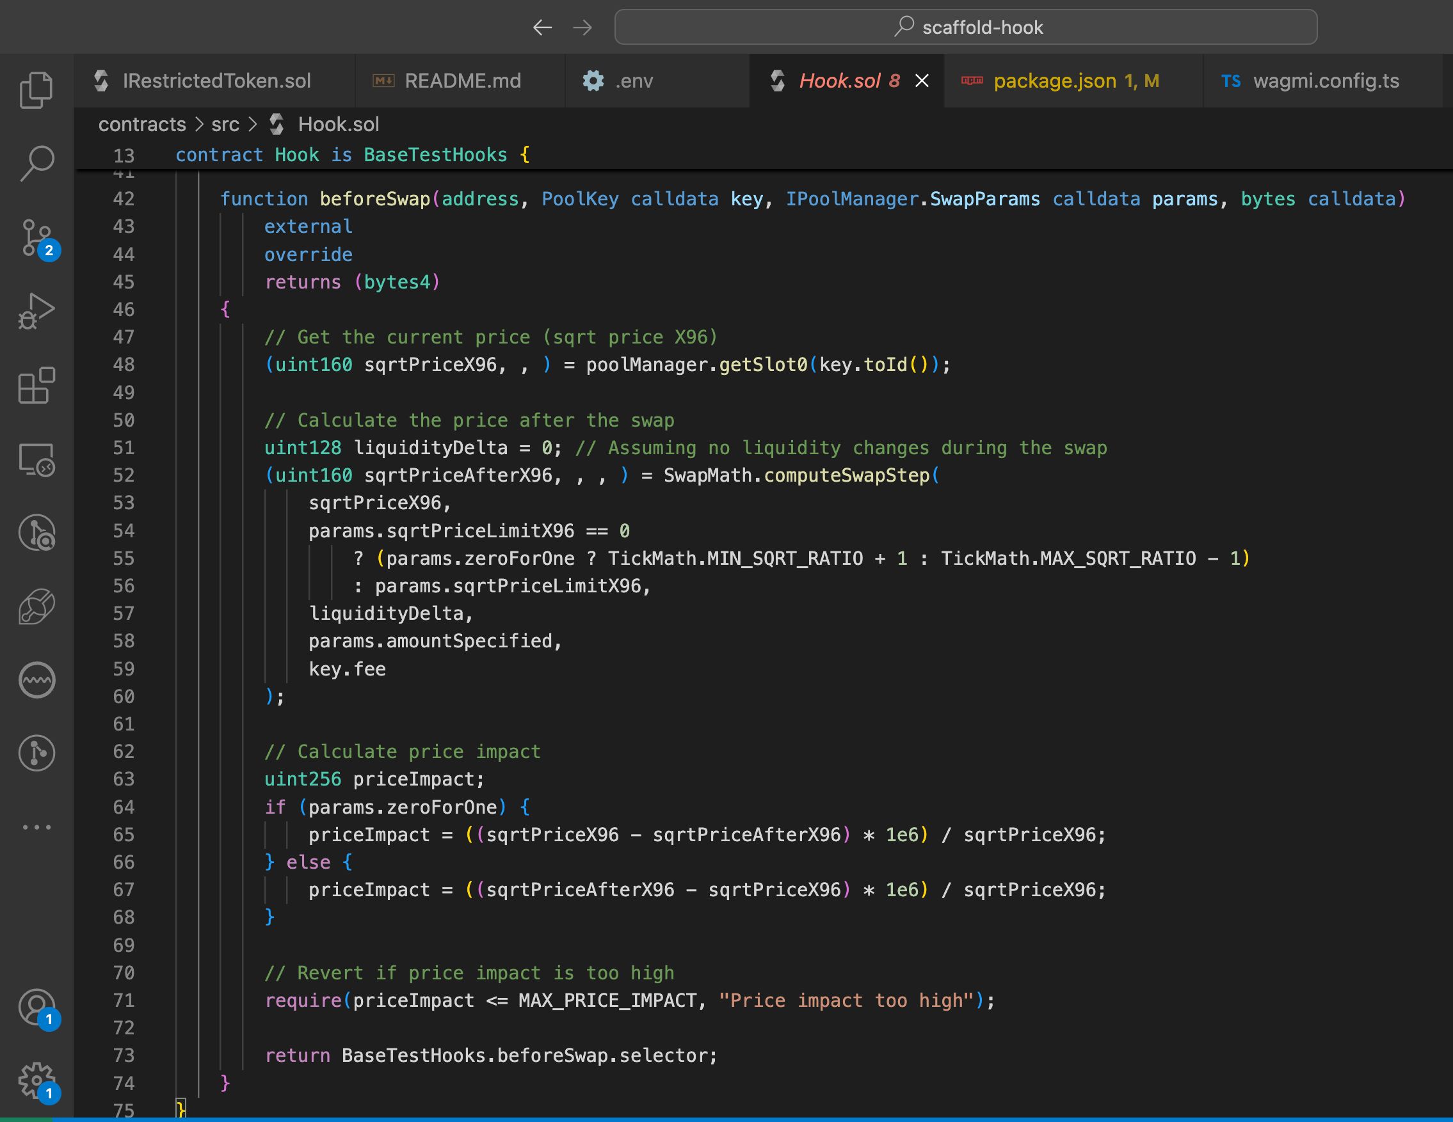
Task: Click the README.md tab's markdown file icon
Action: coord(383,81)
